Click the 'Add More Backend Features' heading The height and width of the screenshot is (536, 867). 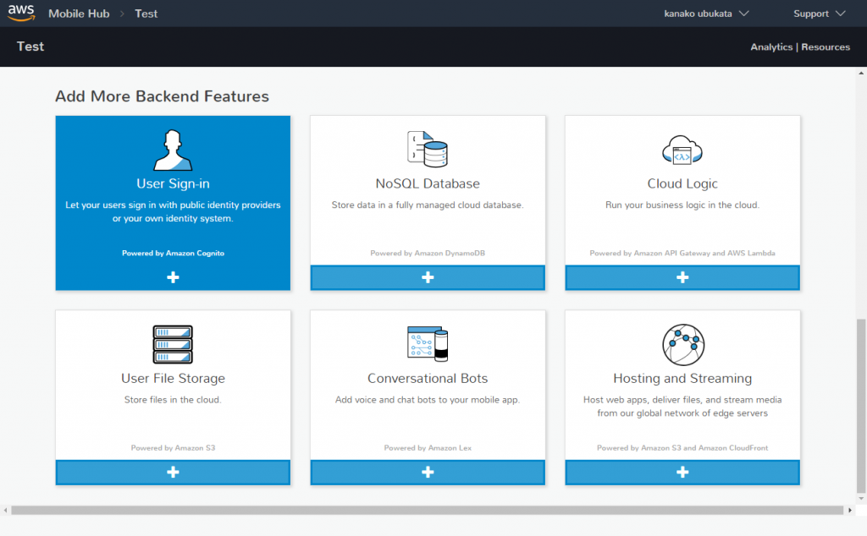click(162, 96)
